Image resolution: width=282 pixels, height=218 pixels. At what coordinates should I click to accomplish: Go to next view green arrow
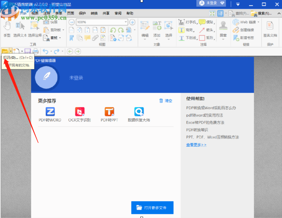[x=78, y=52]
